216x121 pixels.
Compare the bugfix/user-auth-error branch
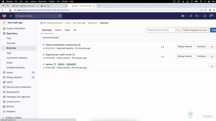201,56
